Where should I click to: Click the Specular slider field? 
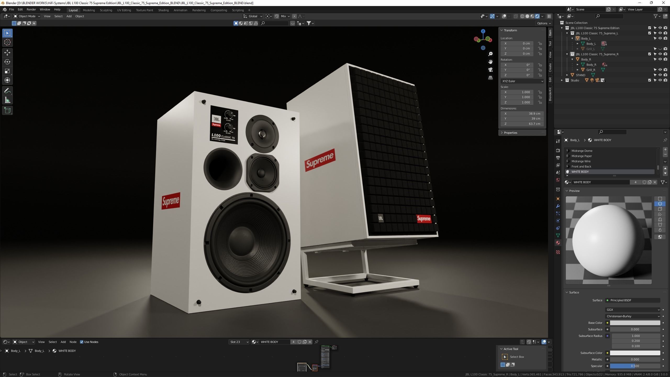[635, 366]
